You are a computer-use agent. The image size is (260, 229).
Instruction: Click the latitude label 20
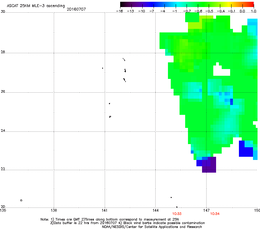click(3, 207)
